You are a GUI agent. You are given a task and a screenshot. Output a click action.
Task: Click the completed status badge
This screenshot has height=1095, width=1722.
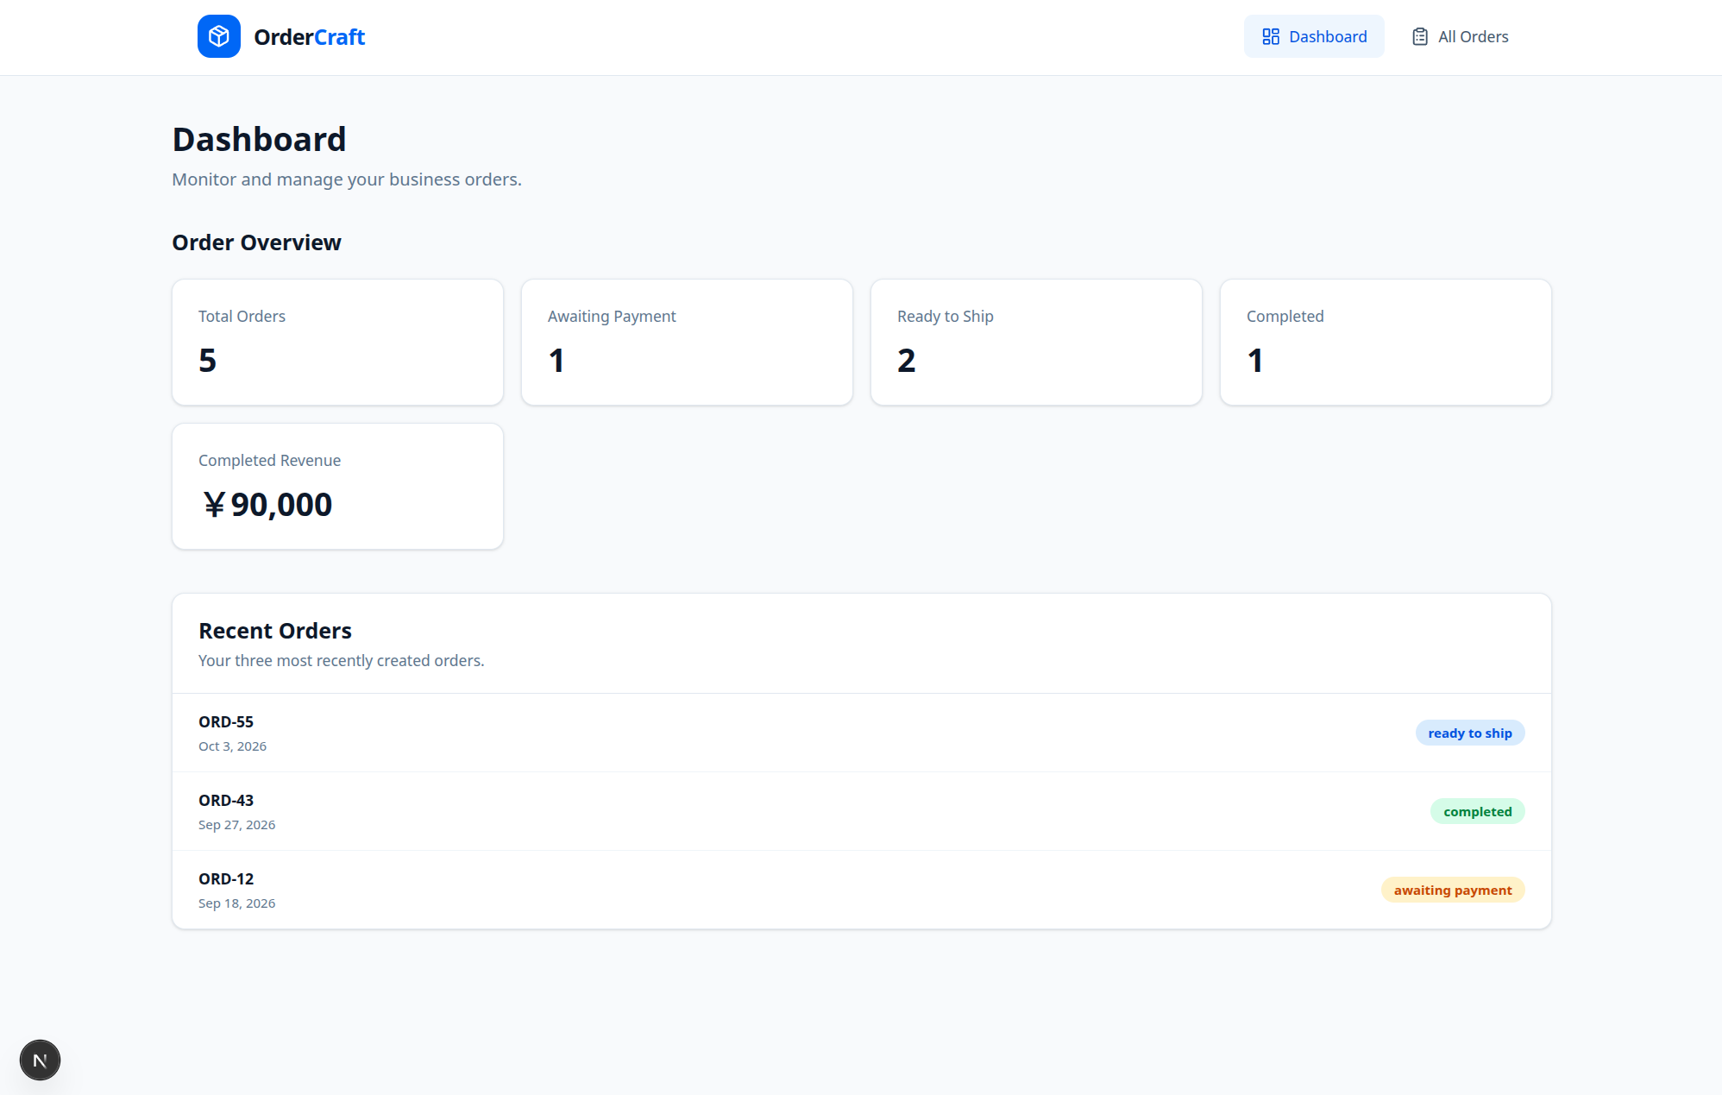[x=1478, y=811]
